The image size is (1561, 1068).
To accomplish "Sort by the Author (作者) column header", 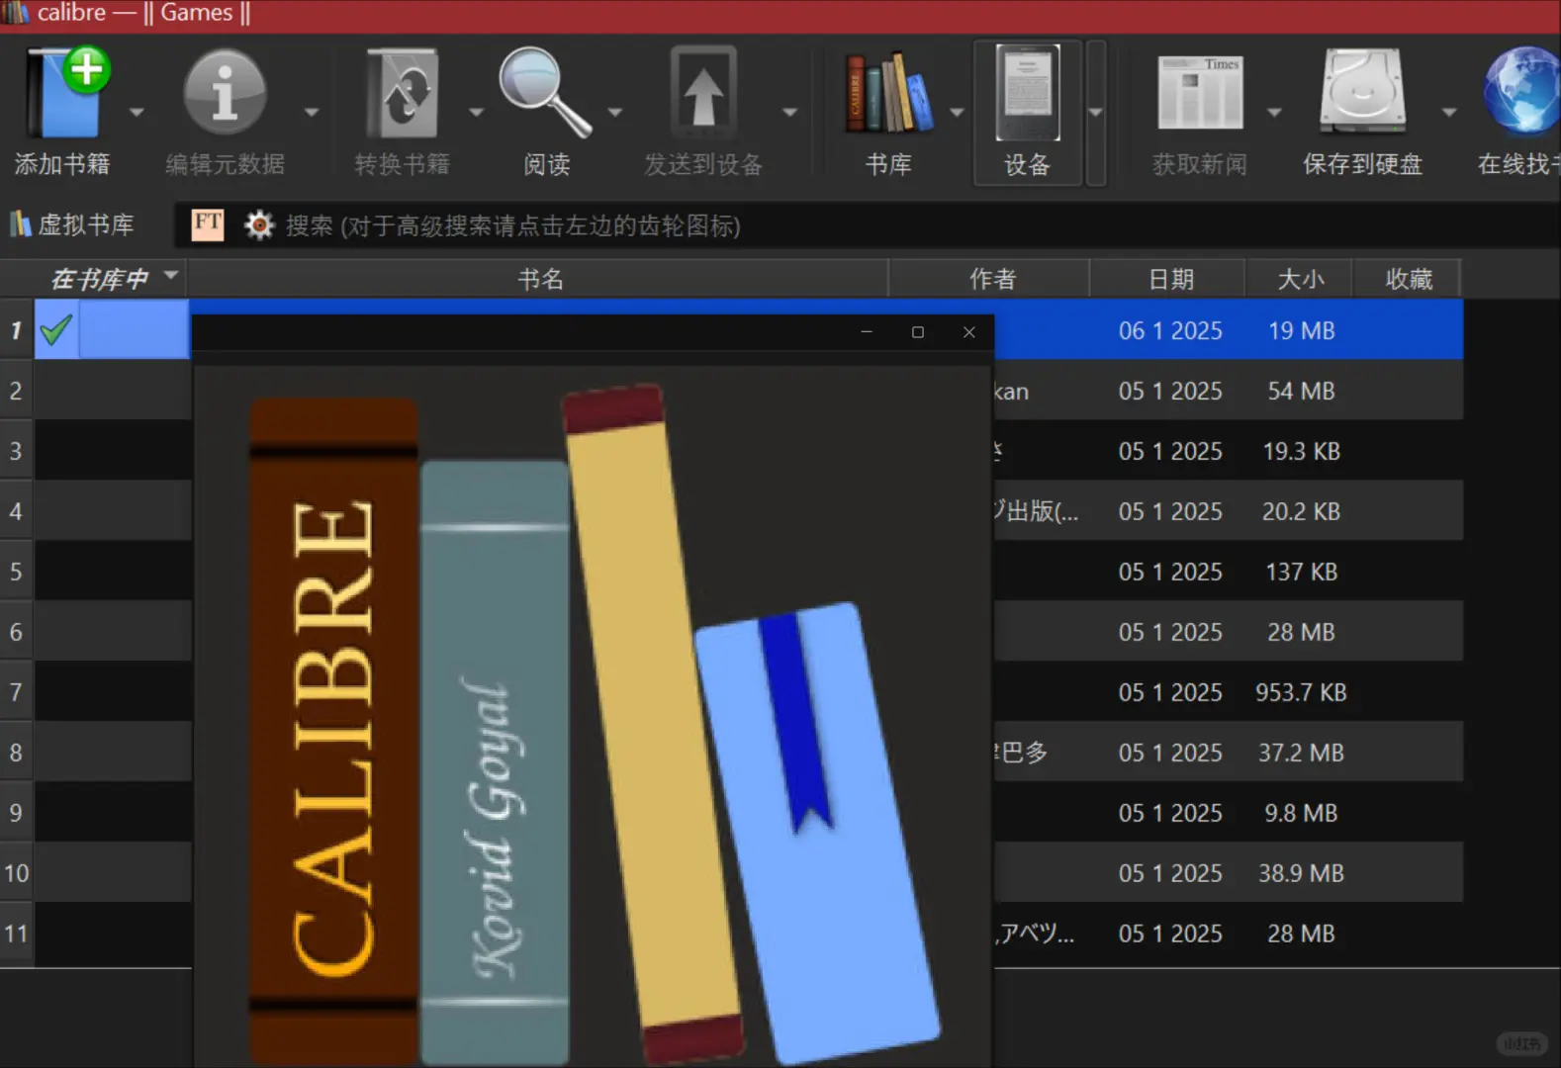I will (990, 279).
